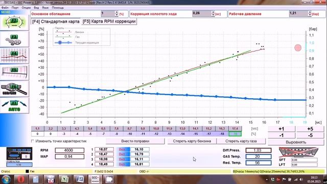Click the -5 correction button
This screenshot has width=327, height=184.
coord(310,135)
